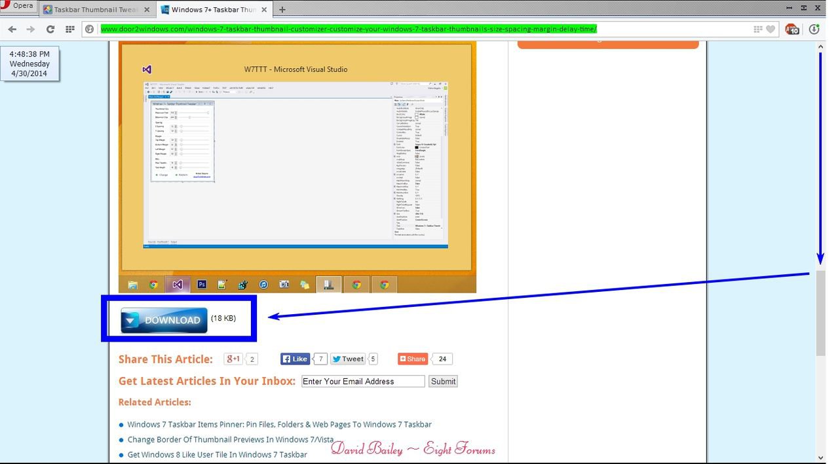The height and width of the screenshot is (464, 838).
Task: Bookmark the page with the heart icon
Action: pos(771,29)
